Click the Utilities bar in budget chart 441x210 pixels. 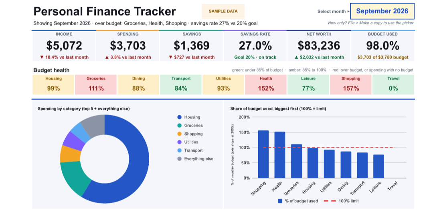pos(329,164)
